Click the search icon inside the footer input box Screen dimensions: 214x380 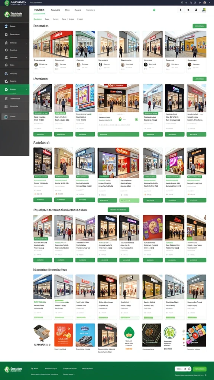click(x=185, y=369)
